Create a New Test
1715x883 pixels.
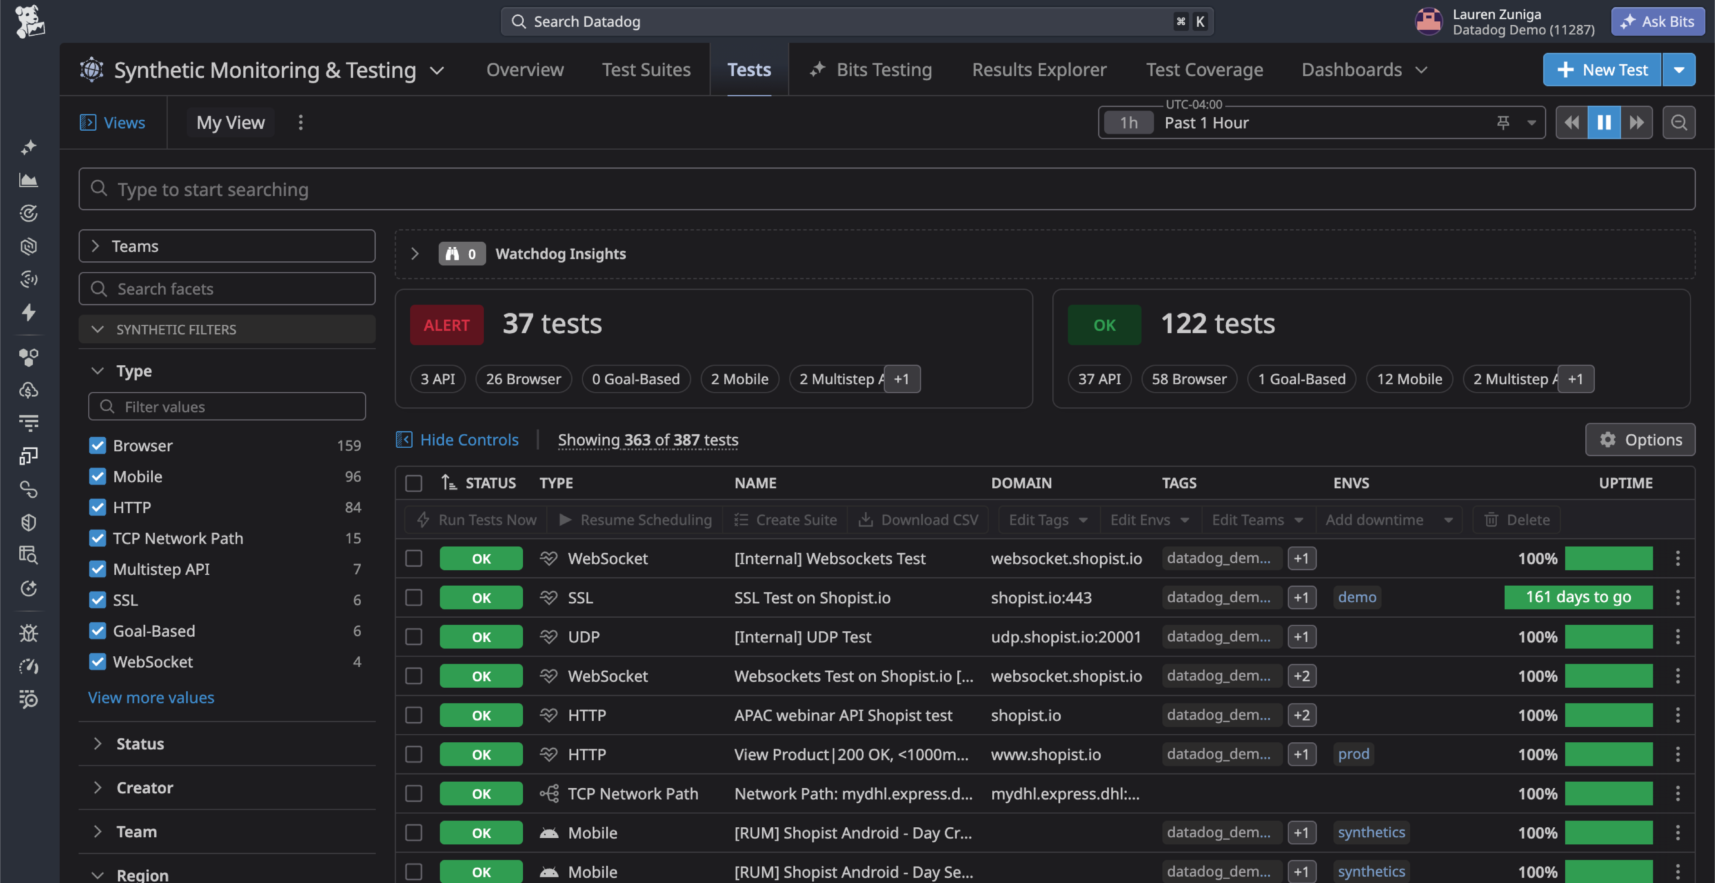tap(1602, 69)
